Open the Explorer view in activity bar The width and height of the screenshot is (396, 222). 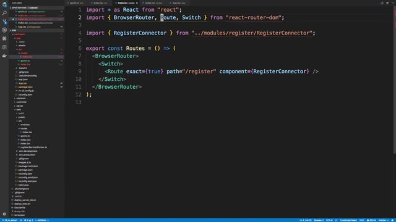pos(4,4)
